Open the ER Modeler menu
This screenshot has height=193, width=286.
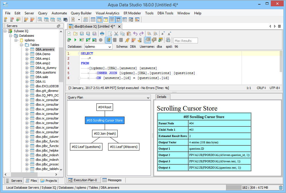tap(132, 13)
